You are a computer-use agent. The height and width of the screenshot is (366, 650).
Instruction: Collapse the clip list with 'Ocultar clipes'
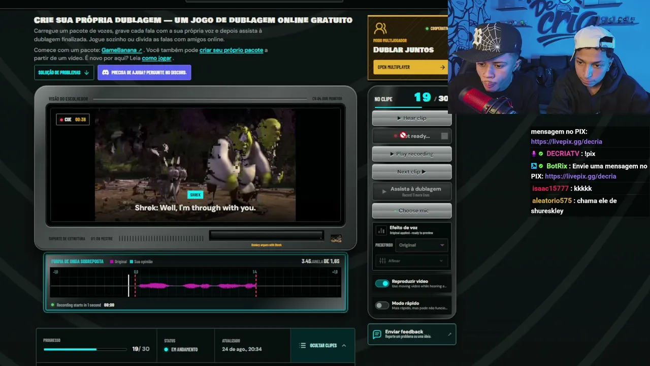pyautogui.click(x=323, y=346)
